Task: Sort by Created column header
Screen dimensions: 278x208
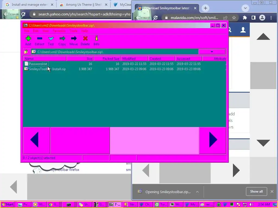Action: point(162,58)
